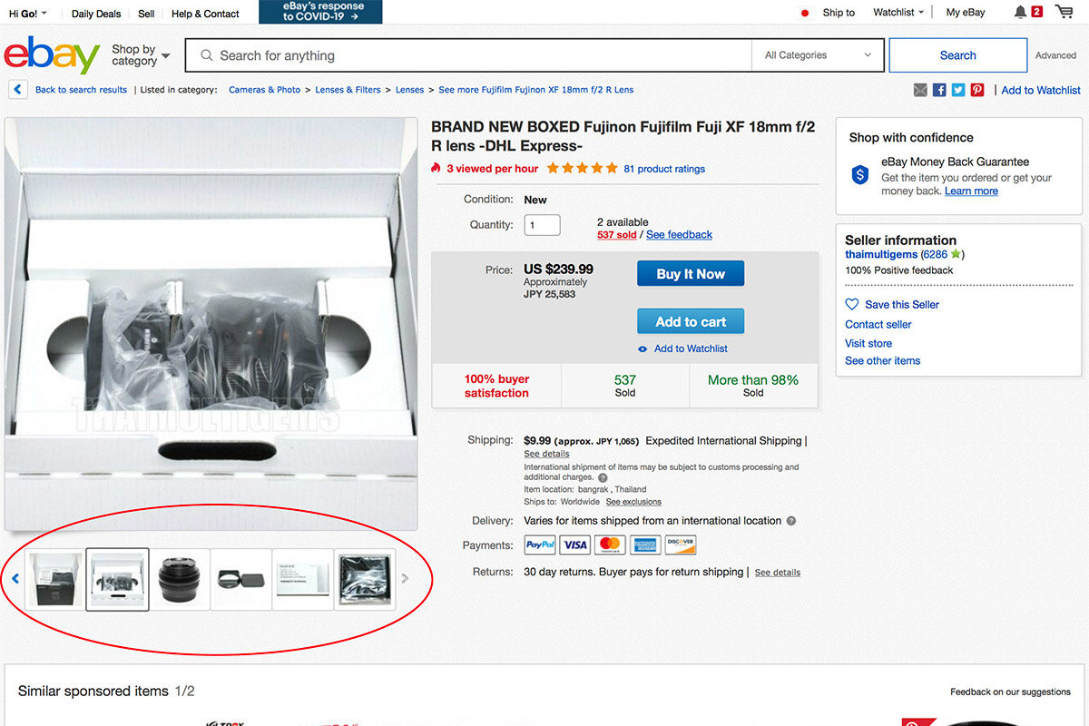Open the Daily Deals menu item

pyautogui.click(x=96, y=14)
